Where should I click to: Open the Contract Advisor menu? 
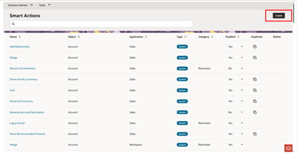click(x=20, y=5)
